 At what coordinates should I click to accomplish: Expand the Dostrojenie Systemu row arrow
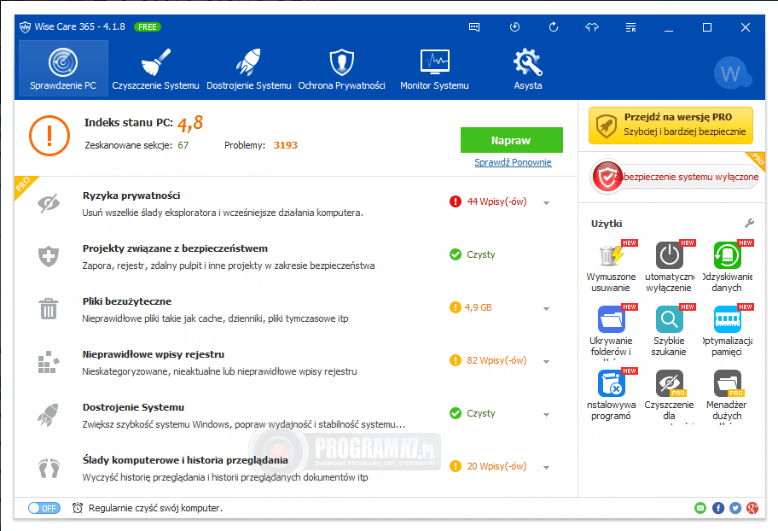point(546,414)
